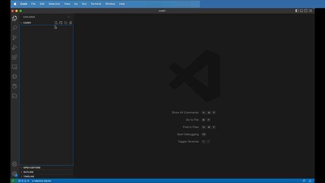
Task: Click the Toggle Terminal hint text
Action: (x=188, y=141)
